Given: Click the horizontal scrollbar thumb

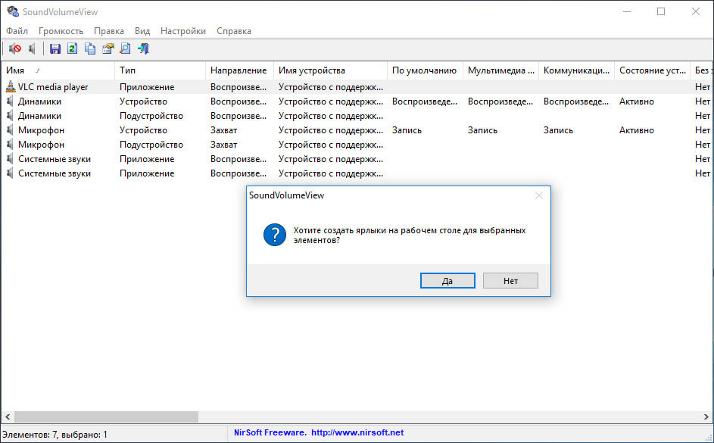Looking at the screenshot, I should pos(106,416).
